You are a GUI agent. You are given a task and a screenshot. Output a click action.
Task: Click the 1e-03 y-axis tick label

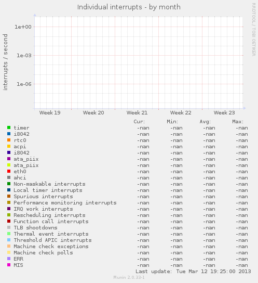(24, 56)
